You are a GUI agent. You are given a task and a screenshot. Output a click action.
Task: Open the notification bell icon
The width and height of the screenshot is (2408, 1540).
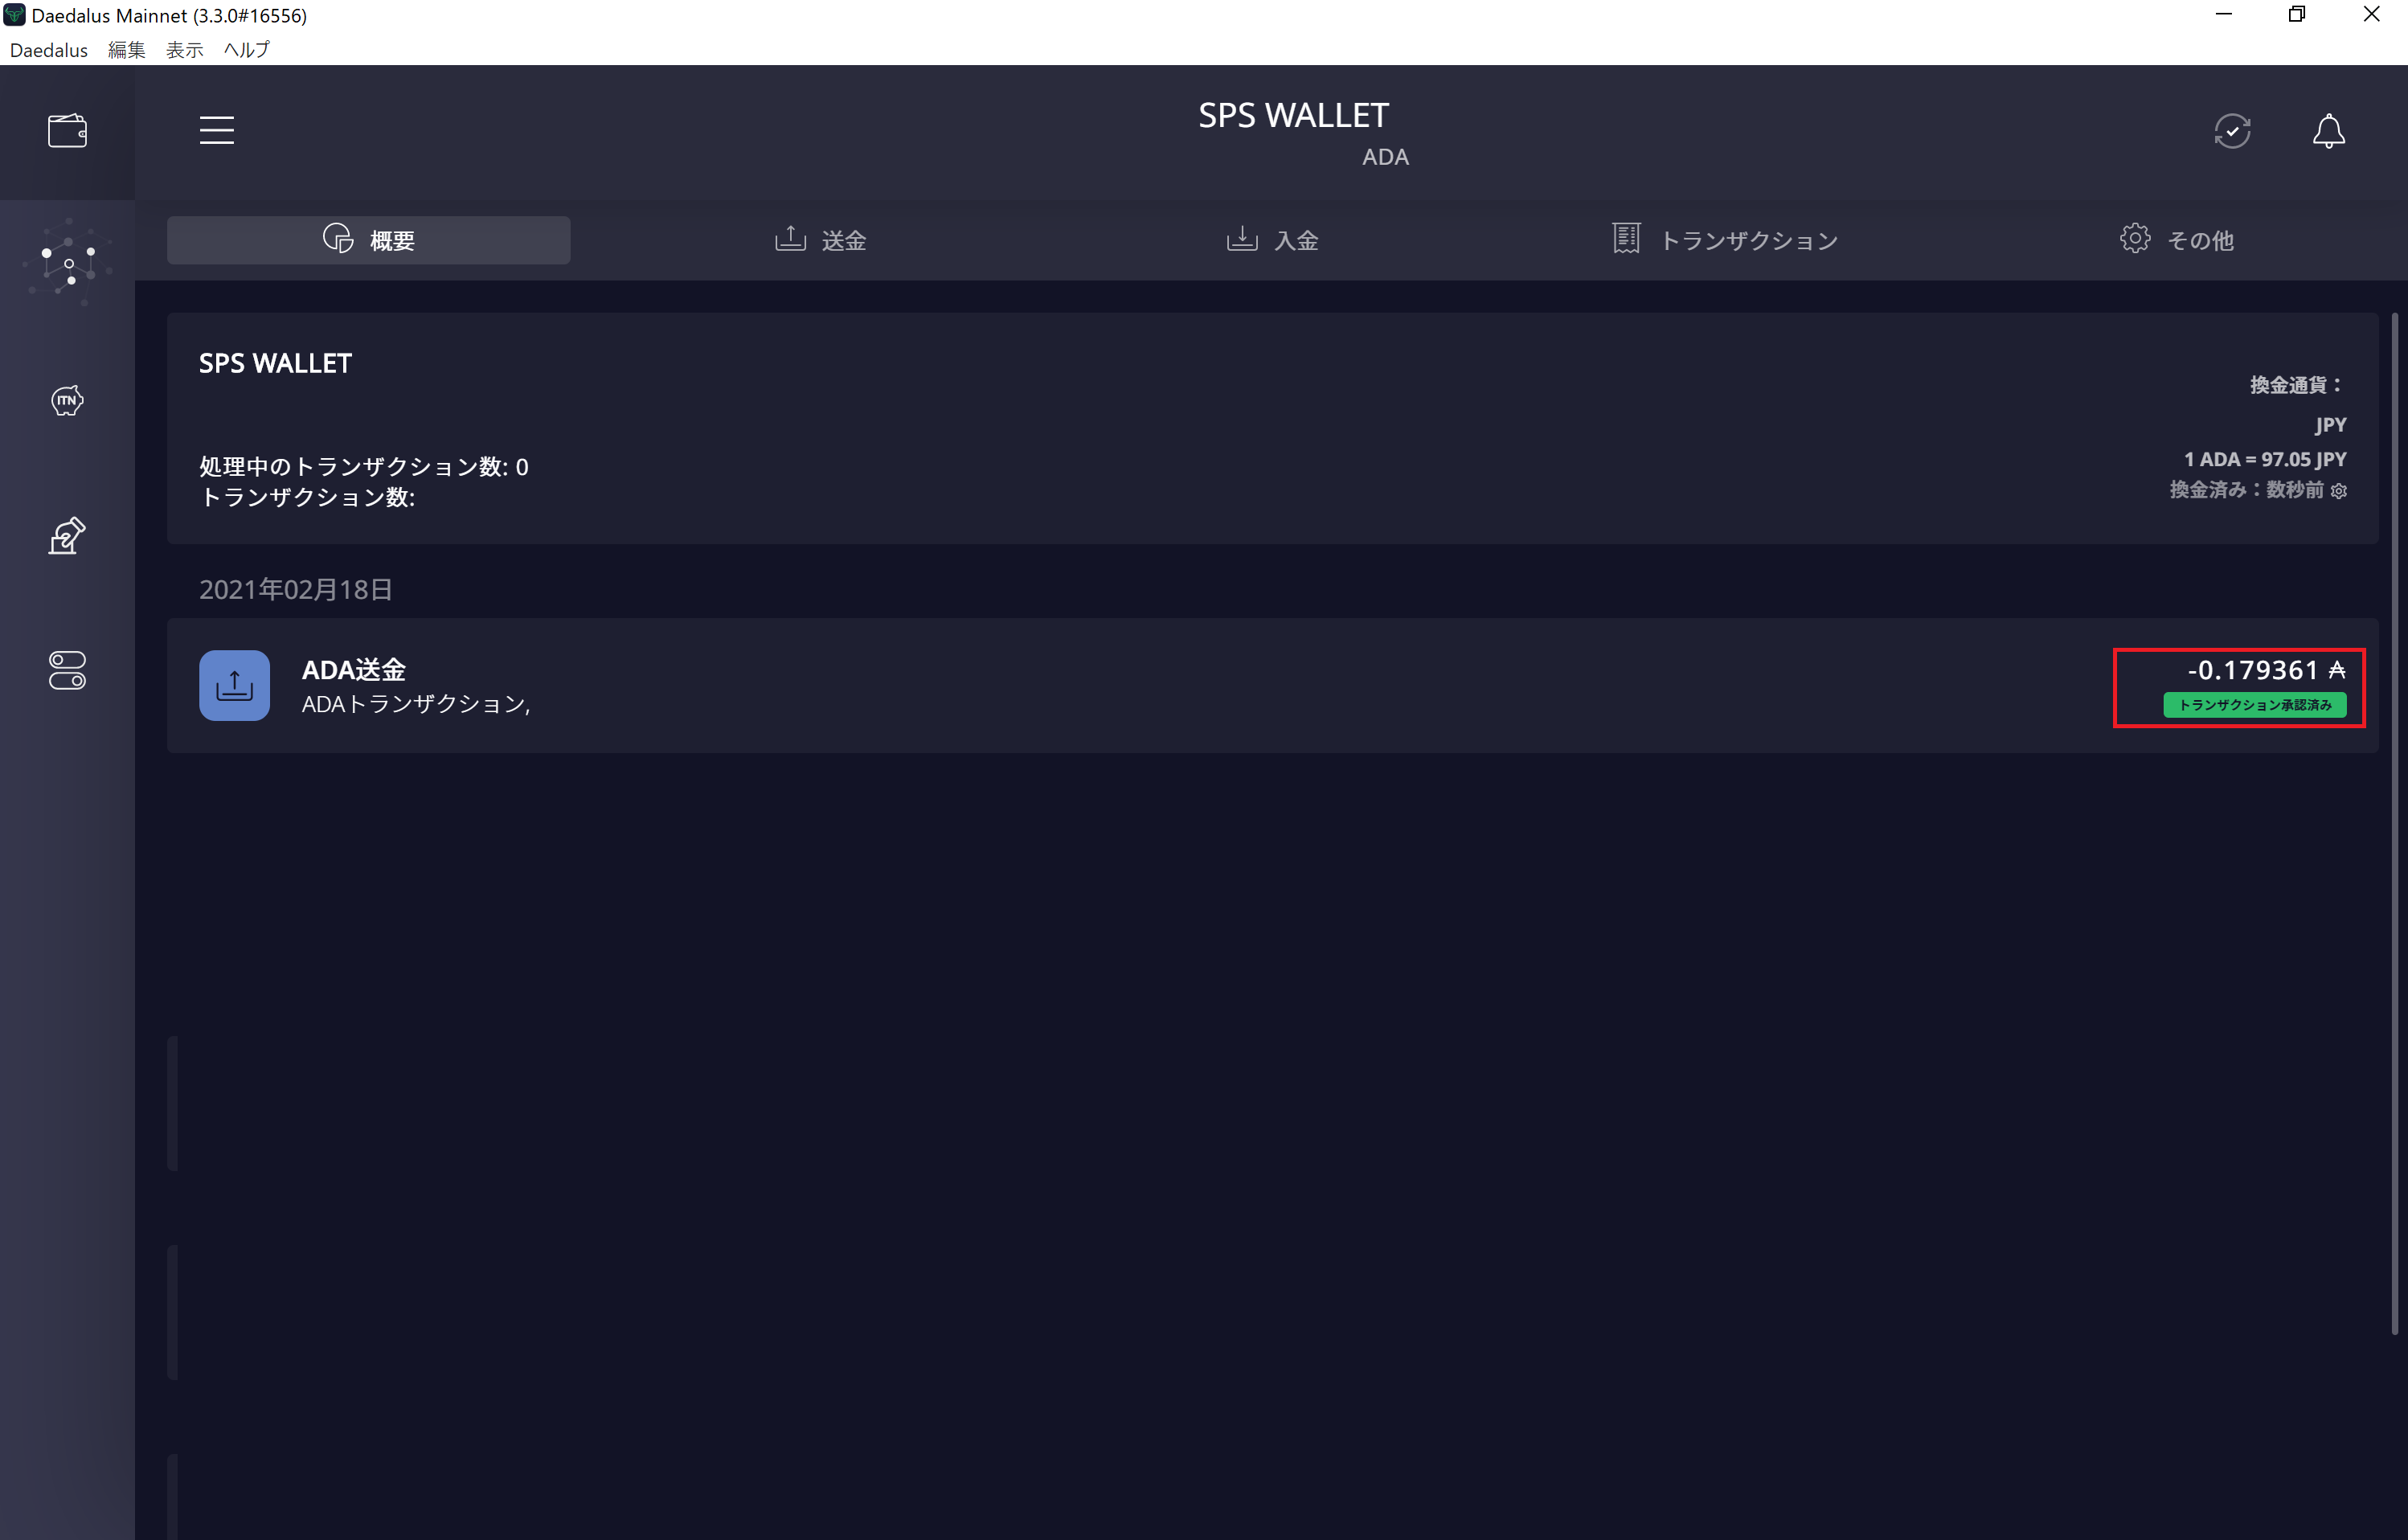[x=2328, y=131]
